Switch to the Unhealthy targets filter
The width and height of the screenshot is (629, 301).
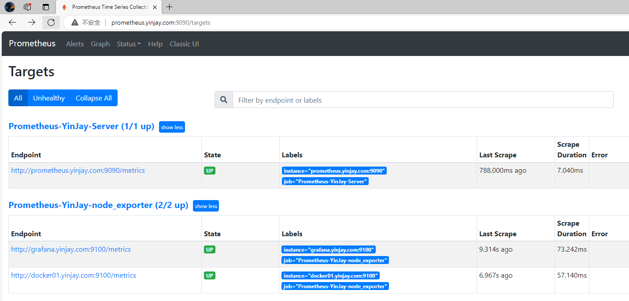tap(49, 98)
